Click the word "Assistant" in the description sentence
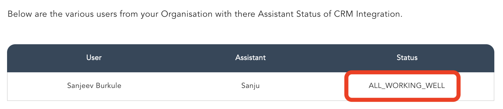 click(276, 14)
